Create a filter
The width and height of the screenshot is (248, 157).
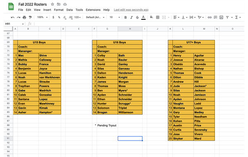coord(227,17)
